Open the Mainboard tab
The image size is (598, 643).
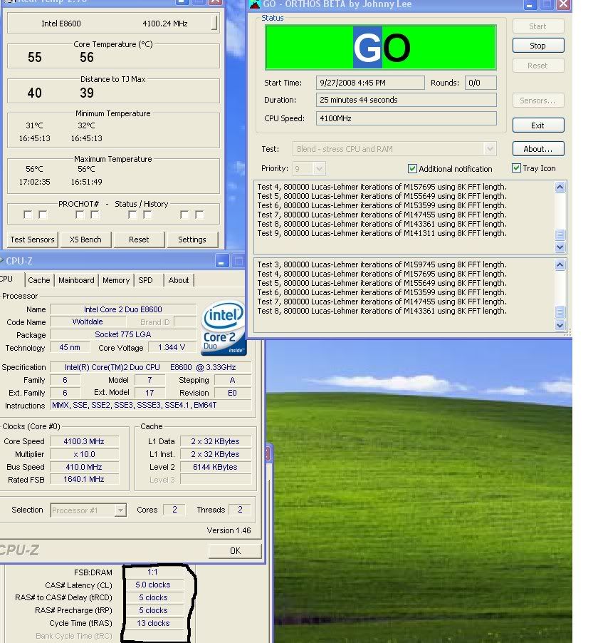click(76, 280)
